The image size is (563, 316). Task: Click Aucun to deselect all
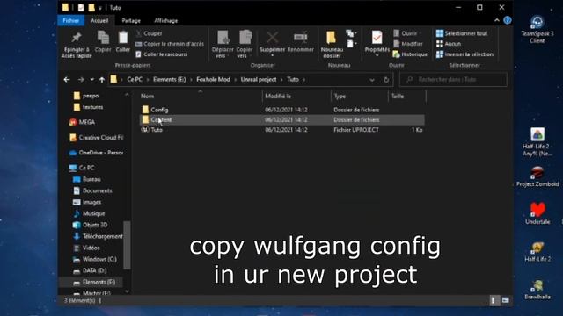click(x=449, y=44)
